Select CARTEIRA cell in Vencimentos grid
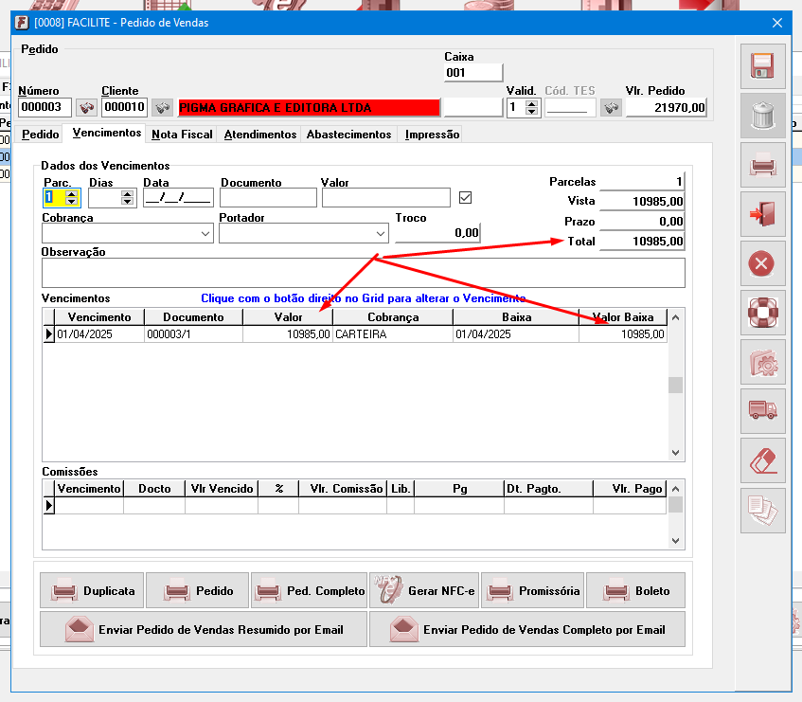Image resolution: width=802 pixels, height=702 pixels. (392, 334)
